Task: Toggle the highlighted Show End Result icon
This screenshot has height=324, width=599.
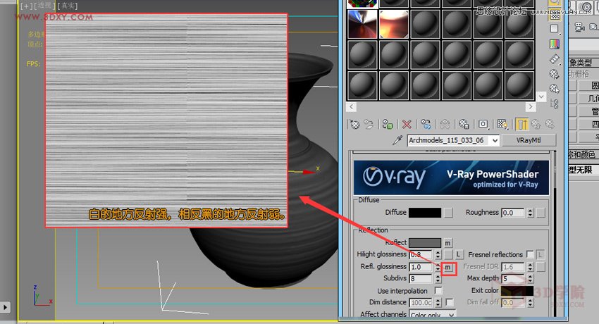Action: click(x=521, y=125)
